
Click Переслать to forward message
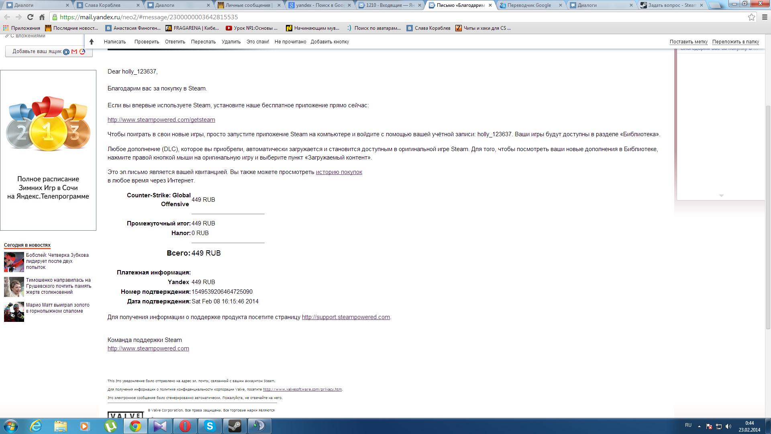[203, 42]
